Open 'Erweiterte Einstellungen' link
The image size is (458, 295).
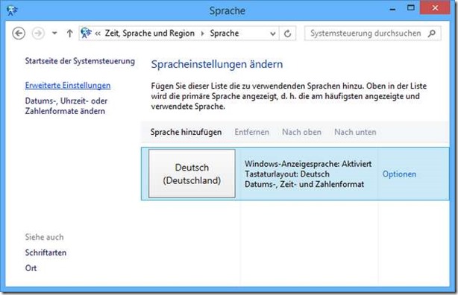[x=68, y=85]
